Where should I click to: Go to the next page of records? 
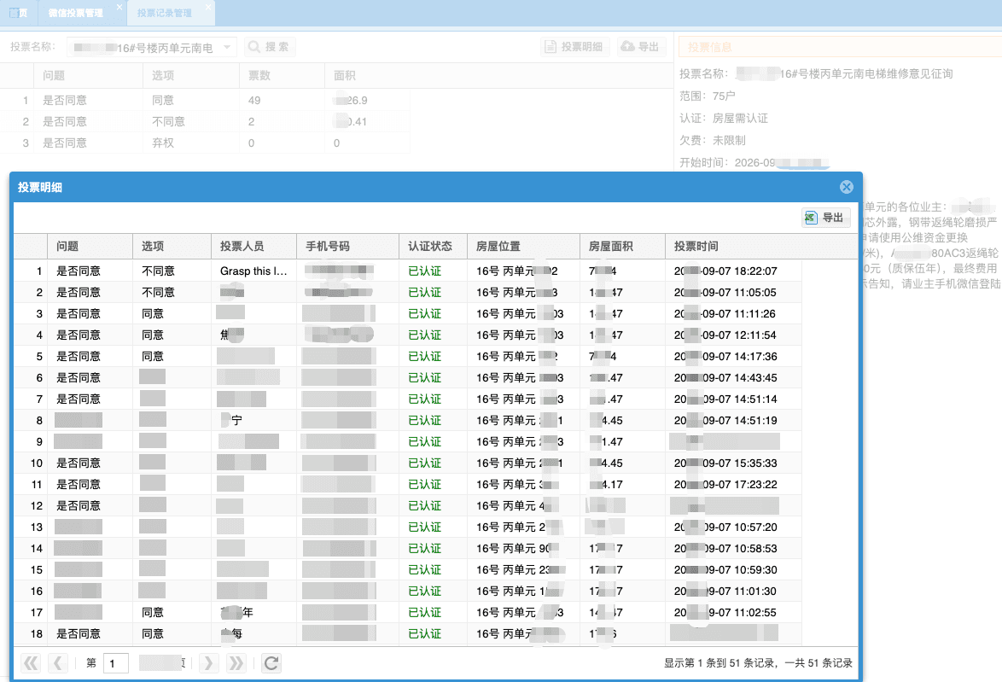point(208,663)
